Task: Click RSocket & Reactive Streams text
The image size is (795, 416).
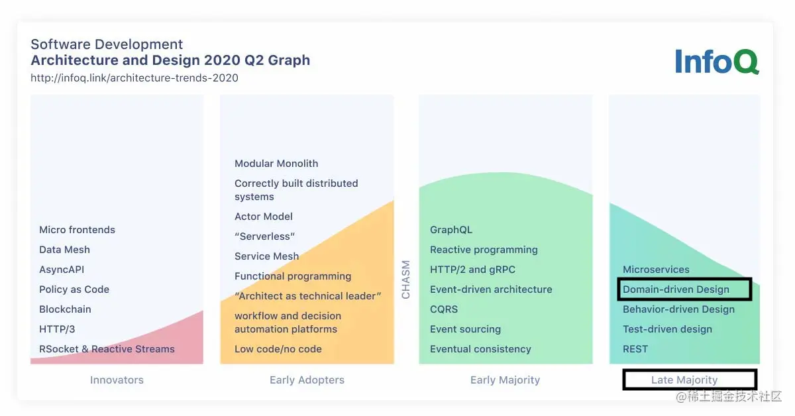Action: coord(107,349)
